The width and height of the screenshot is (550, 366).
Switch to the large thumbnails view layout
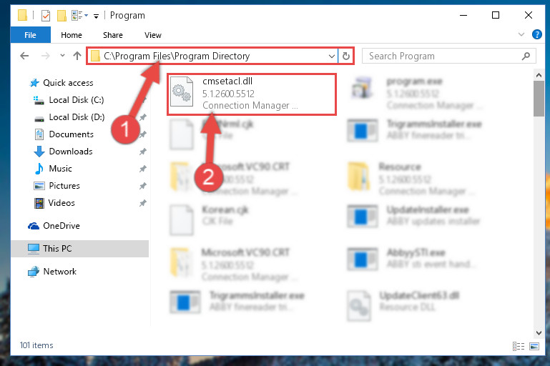(534, 347)
